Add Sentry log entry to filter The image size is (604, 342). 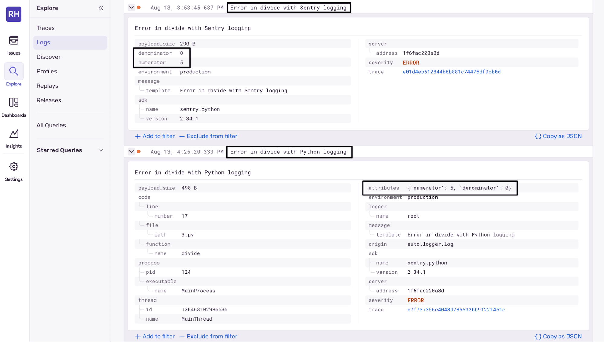155,136
